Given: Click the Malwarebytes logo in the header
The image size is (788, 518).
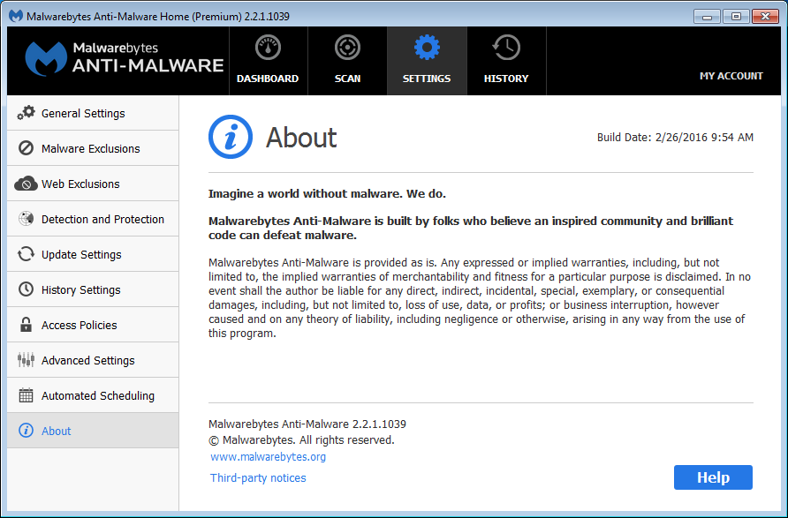Looking at the screenshot, I should tap(125, 58).
